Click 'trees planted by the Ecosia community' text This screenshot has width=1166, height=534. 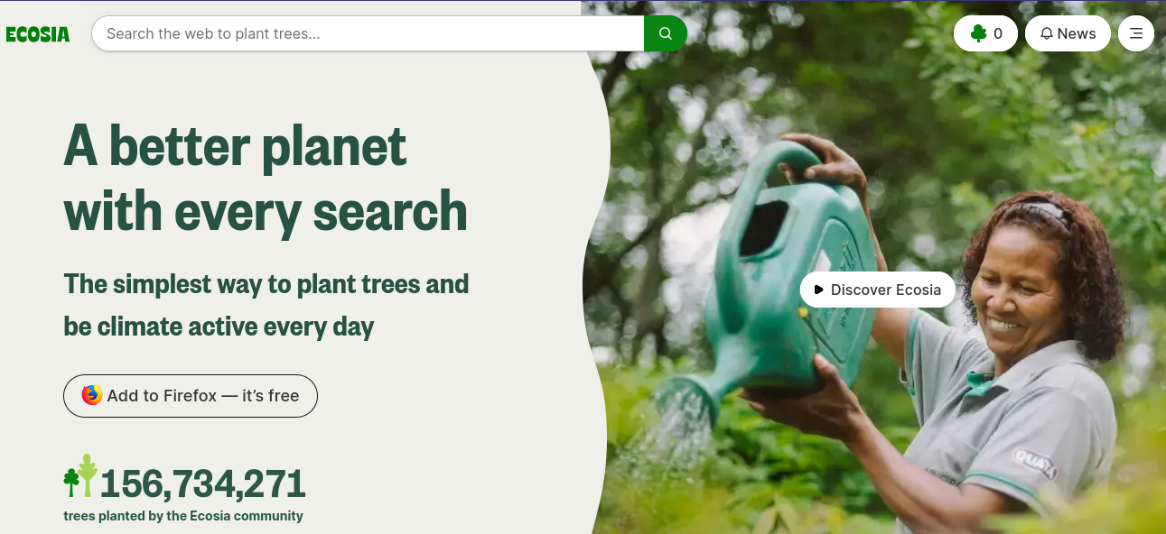(183, 516)
